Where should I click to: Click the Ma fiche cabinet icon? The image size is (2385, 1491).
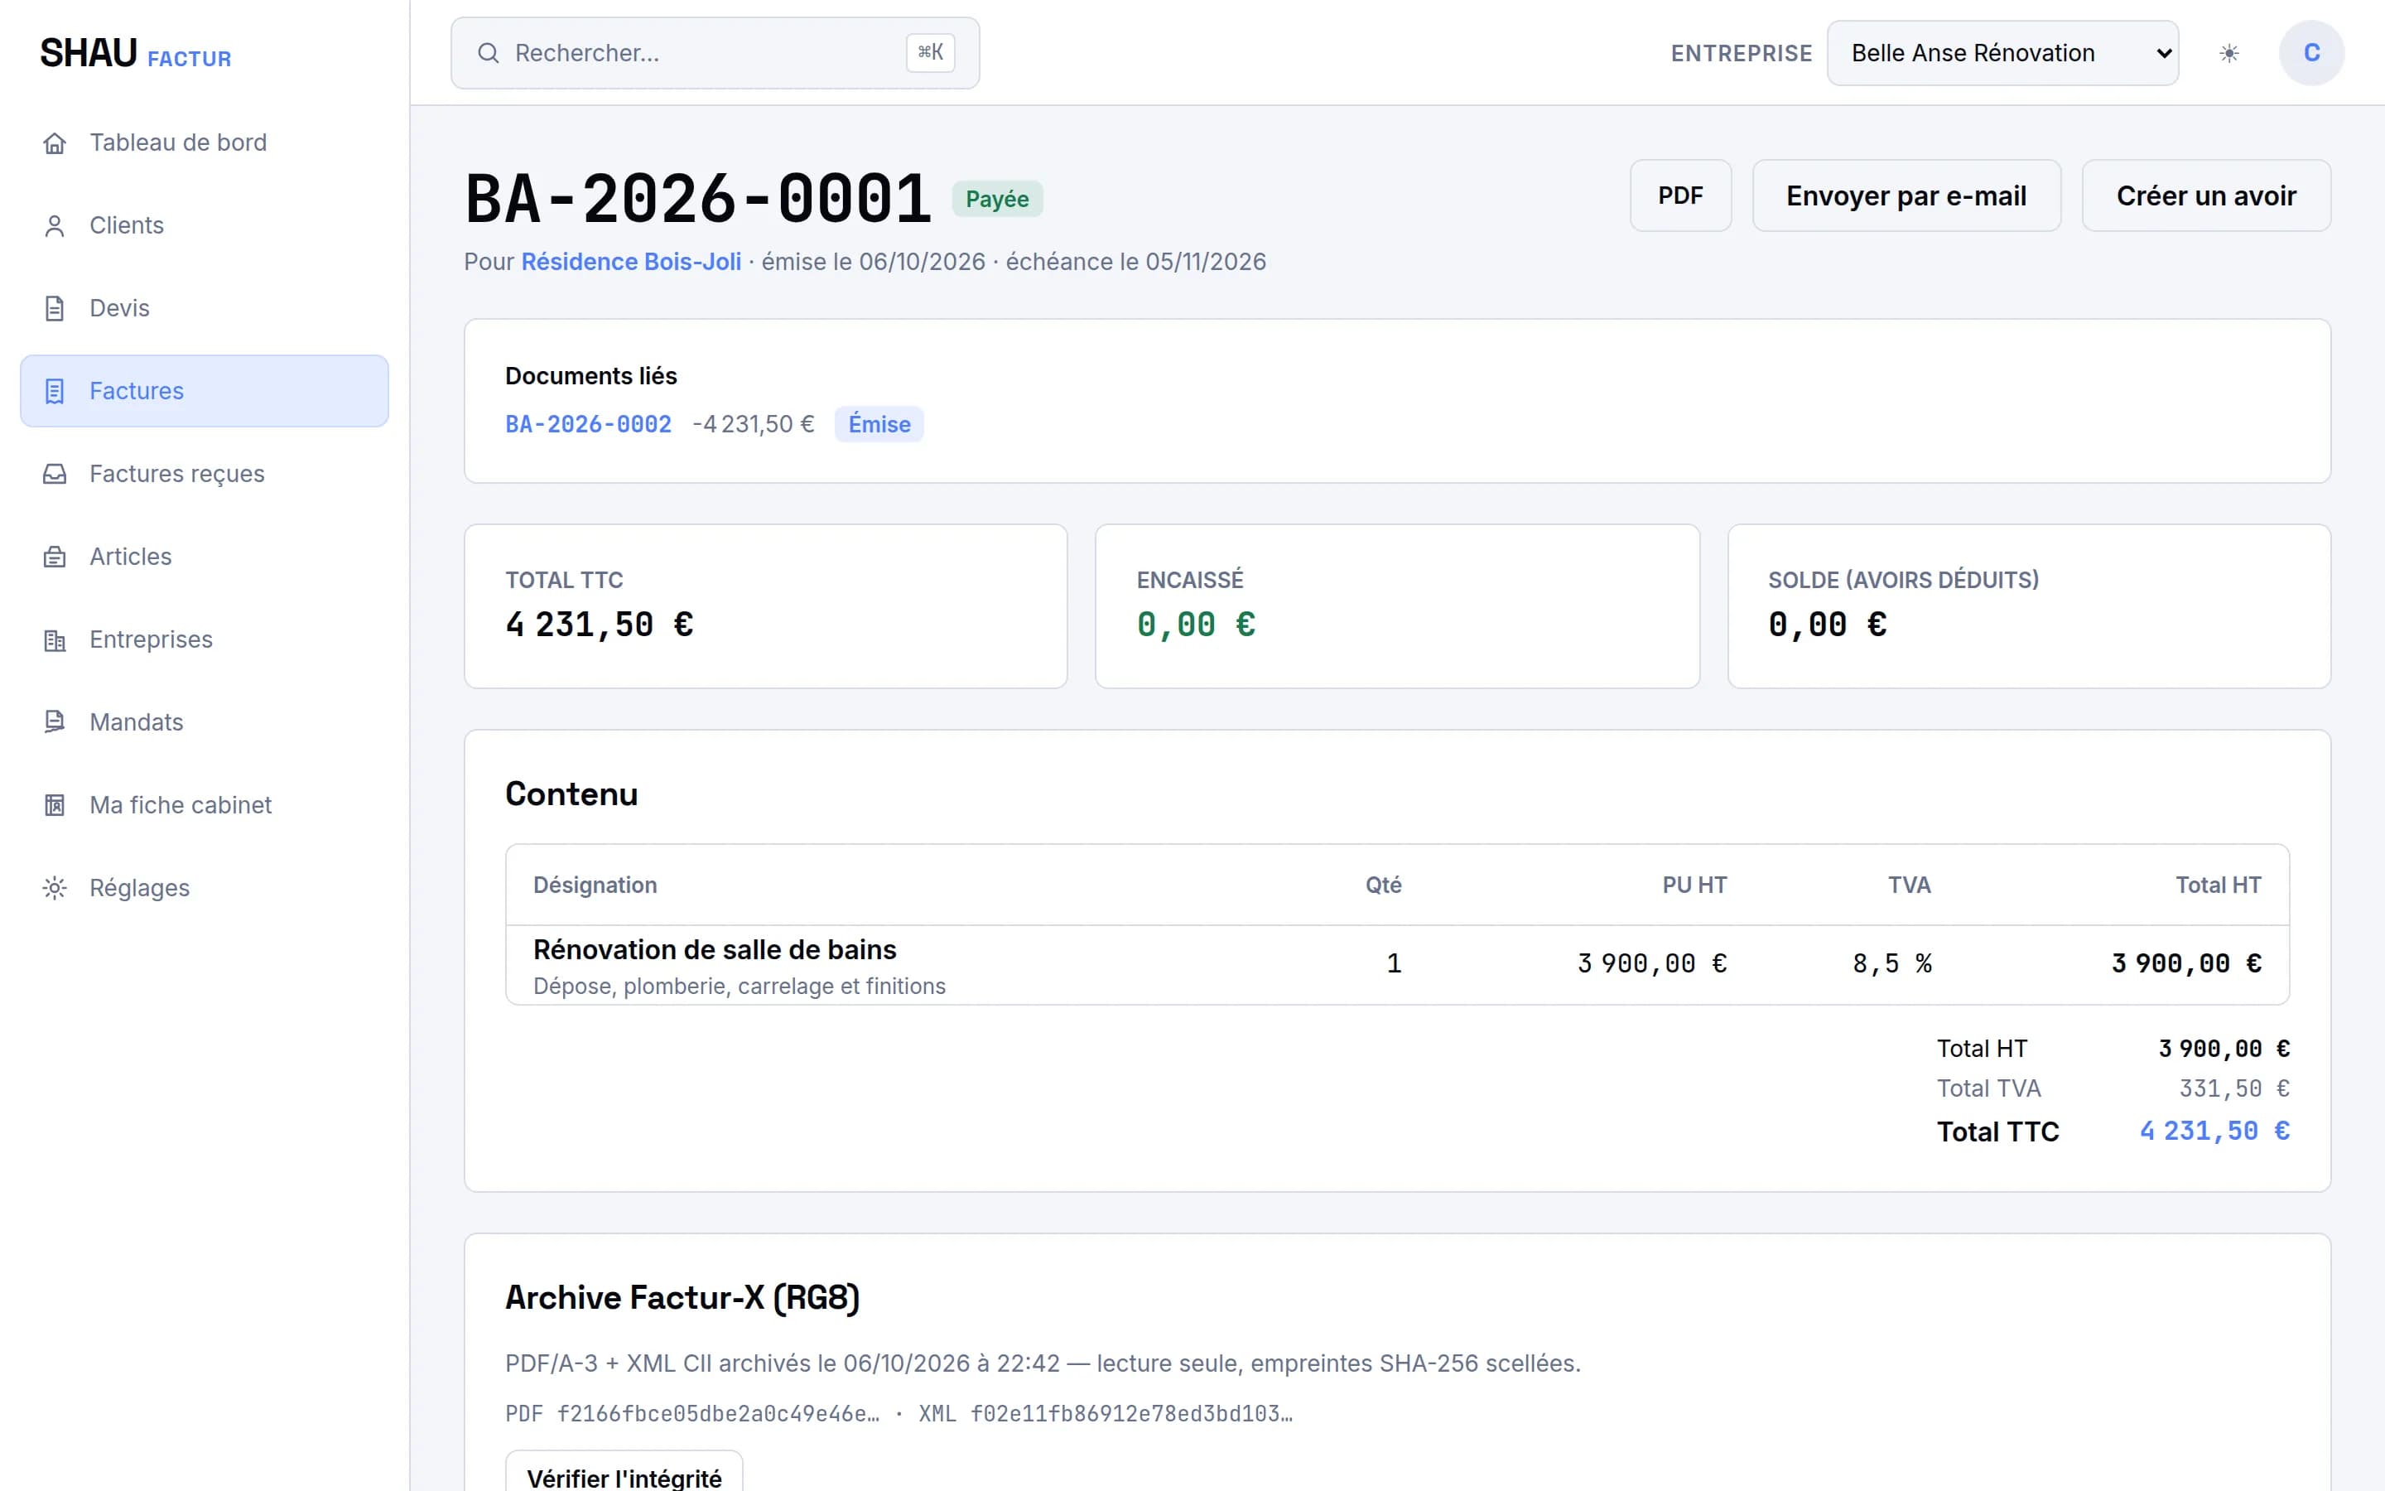pos(55,806)
